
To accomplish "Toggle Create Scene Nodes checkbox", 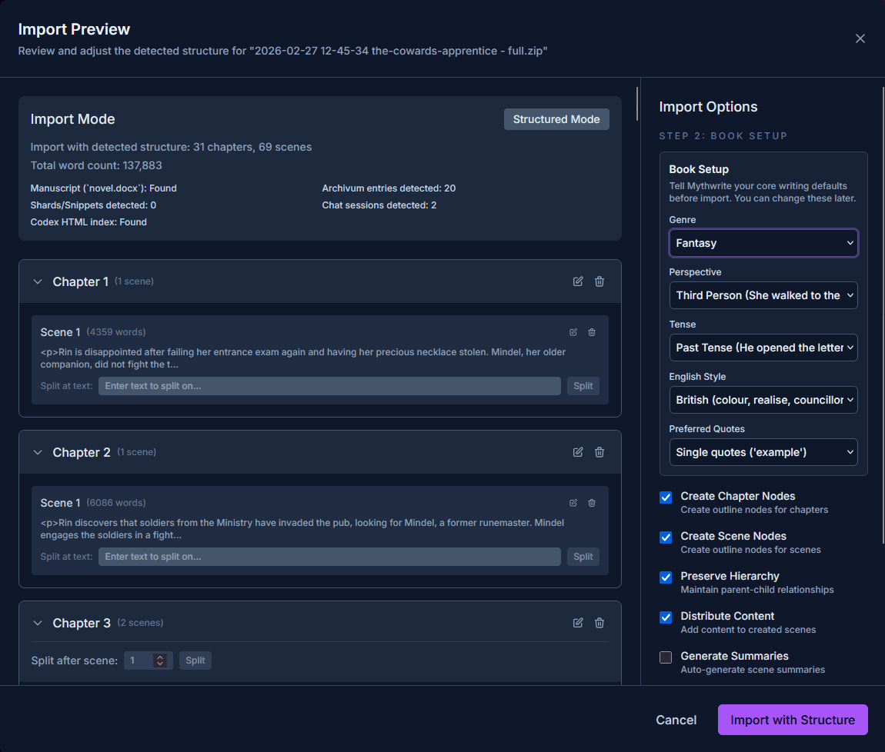I will [x=666, y=537].
